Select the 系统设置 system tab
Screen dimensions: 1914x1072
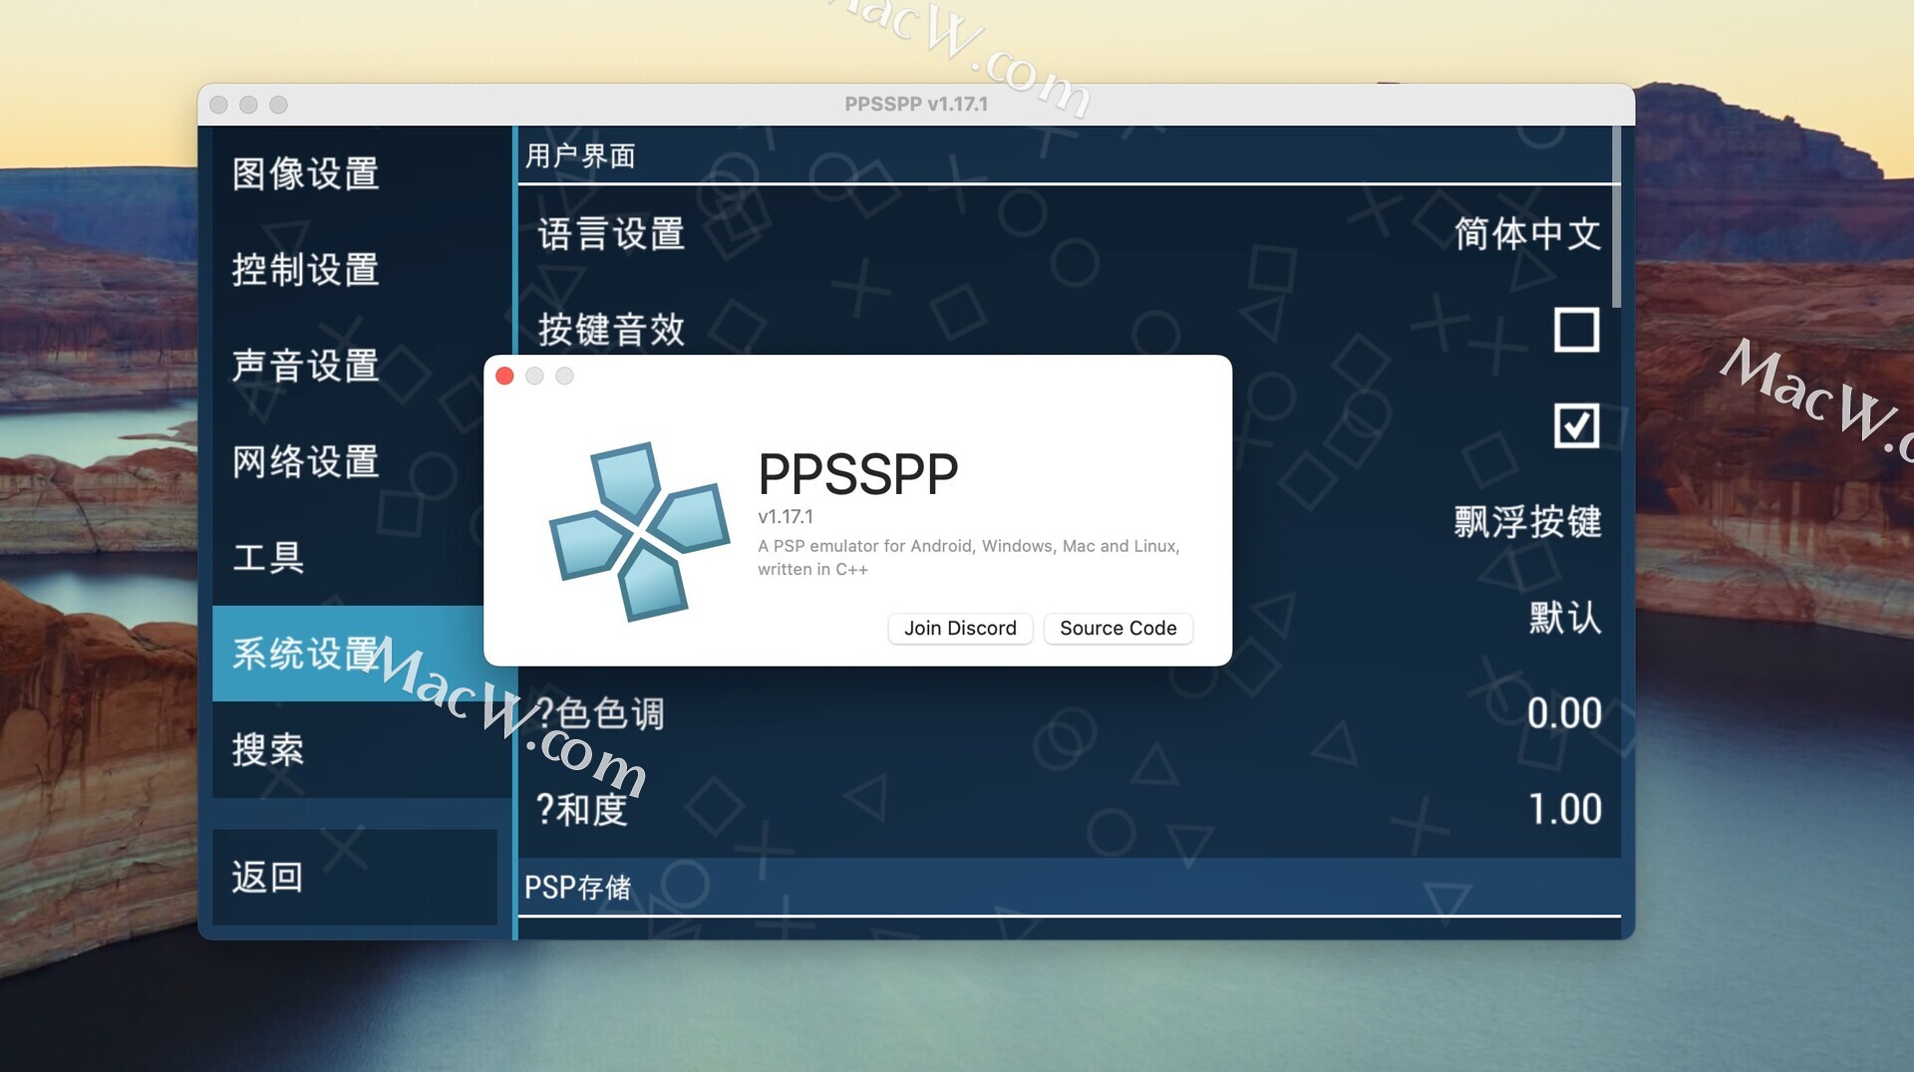coord(348,654)
